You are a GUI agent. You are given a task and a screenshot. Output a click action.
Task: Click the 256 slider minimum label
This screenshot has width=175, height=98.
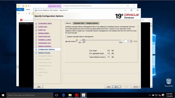pos(80,42)
